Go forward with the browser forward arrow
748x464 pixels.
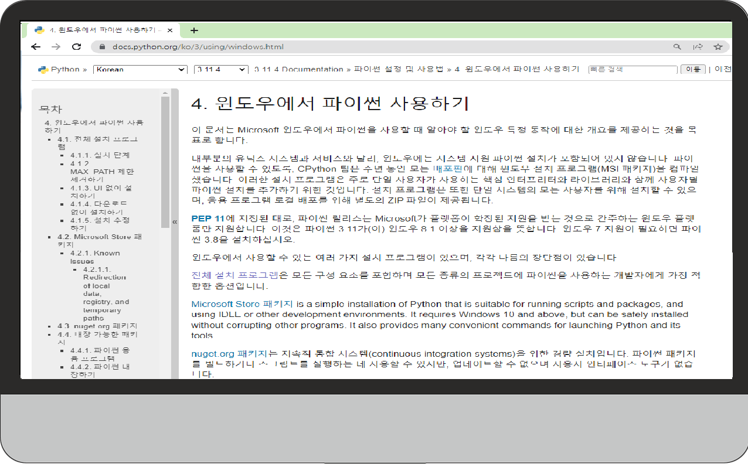(x=56, y=47)
